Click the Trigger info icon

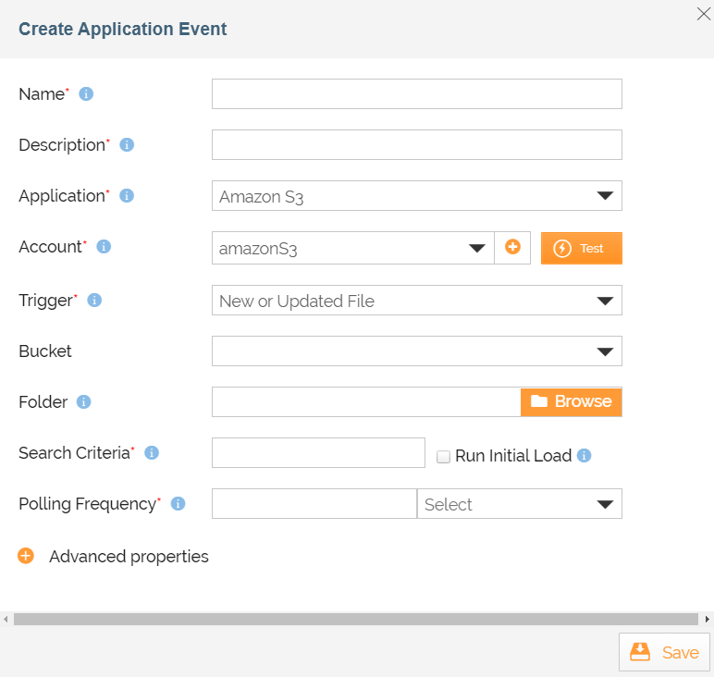click(x=94, y=301)
